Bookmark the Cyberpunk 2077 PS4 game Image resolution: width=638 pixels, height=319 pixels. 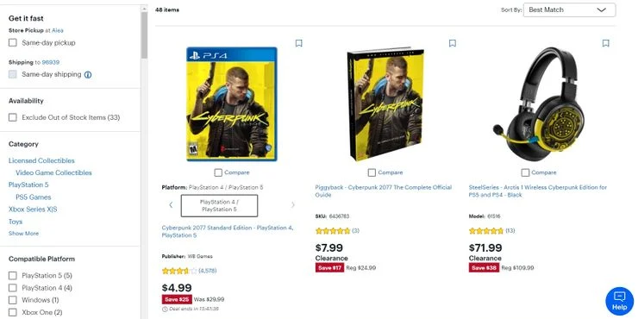tap(298, 43)
